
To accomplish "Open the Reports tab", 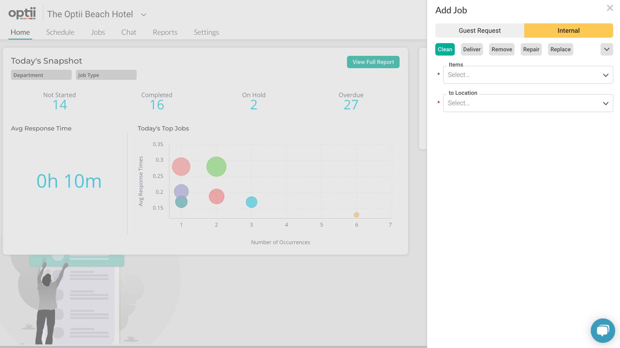I will click(x=165, y=32).
